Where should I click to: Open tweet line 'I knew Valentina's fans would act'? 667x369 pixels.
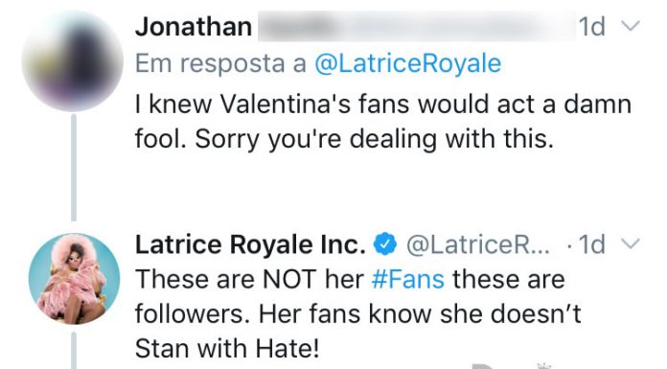[382, 104]
